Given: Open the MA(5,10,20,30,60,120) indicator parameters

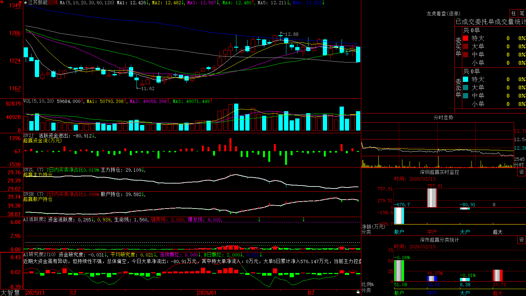Looking at the screenshot, I should point(87,3).
